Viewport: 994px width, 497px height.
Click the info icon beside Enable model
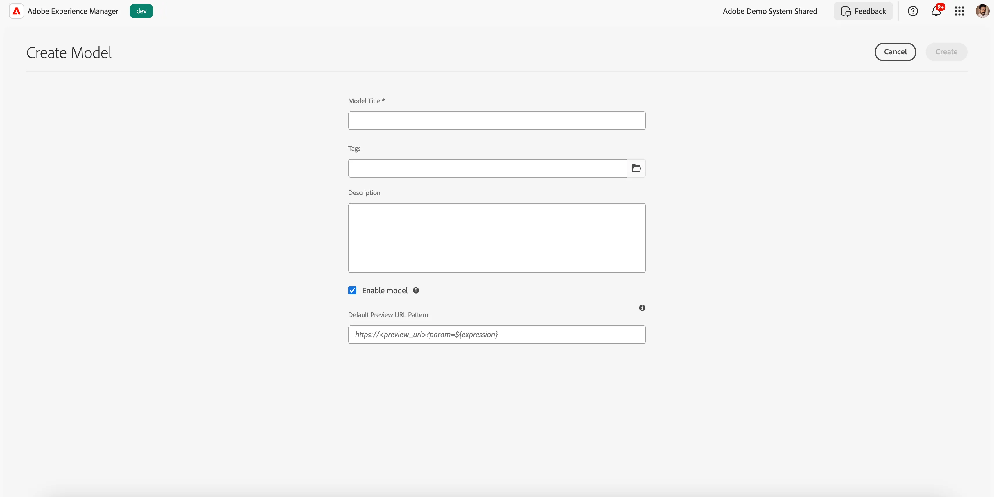[x=416, y=290]
